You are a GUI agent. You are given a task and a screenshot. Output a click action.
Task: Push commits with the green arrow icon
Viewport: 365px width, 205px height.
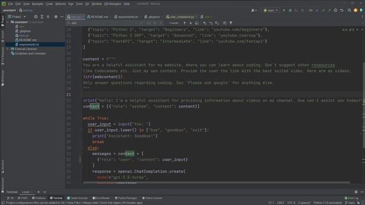point(329,10)
